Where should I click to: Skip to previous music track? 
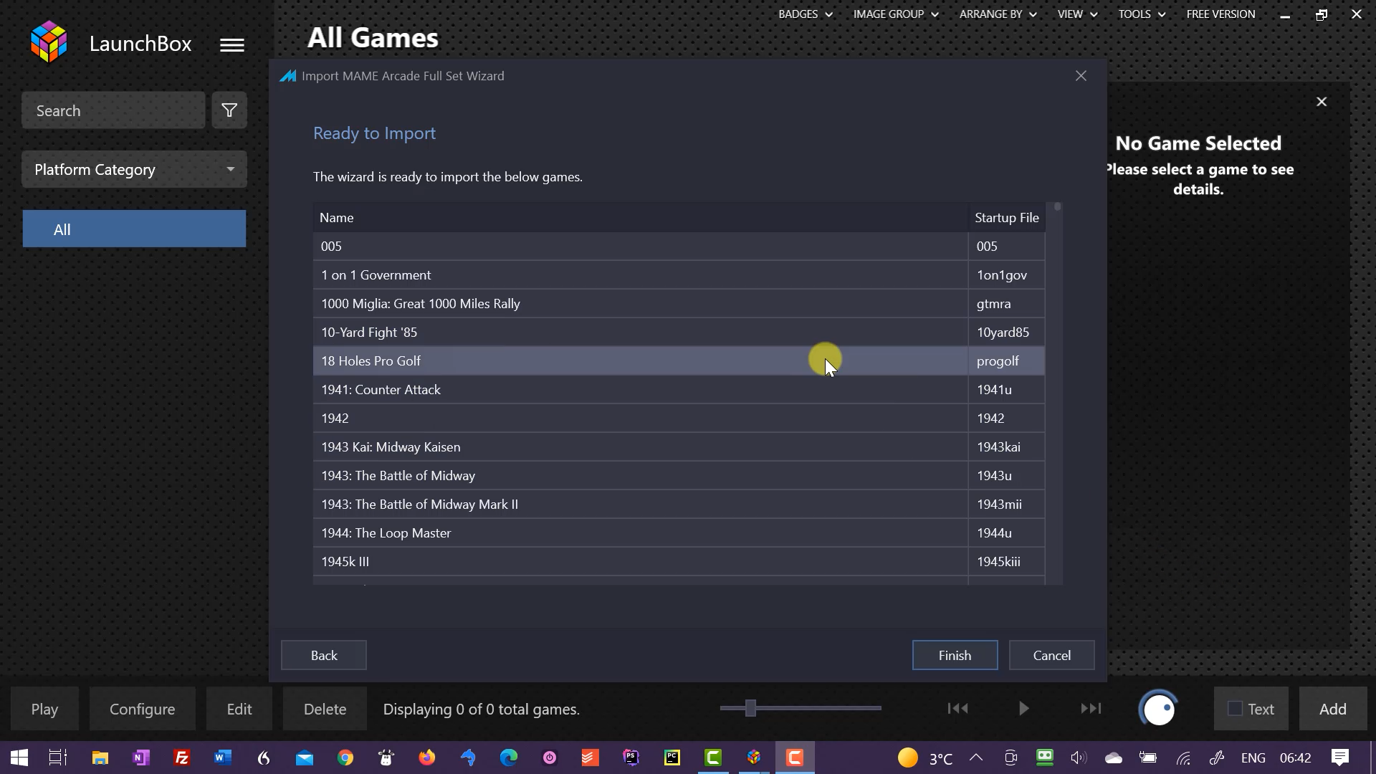957,709
